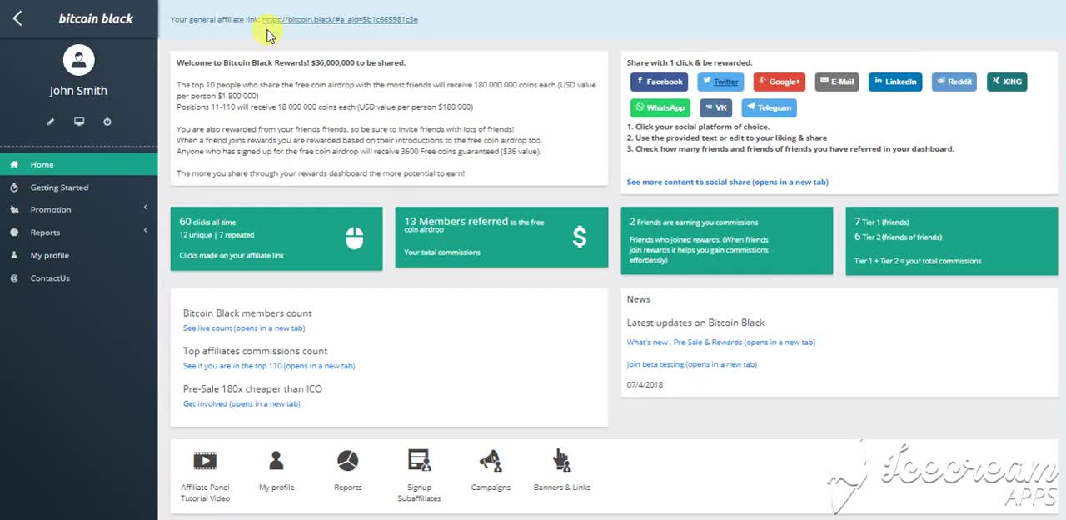Share via the WhatsApp button

tap(660, 107)
